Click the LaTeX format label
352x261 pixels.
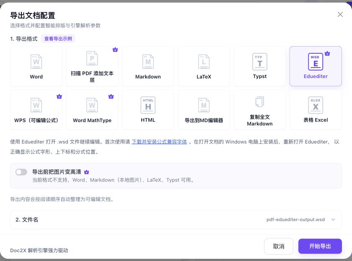(204, 77)
